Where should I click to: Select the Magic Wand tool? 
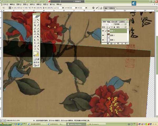point(38,23)
